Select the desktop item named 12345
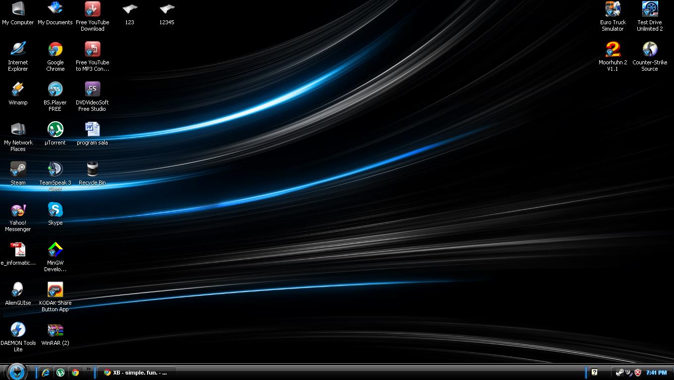This screenshot has width=674, height=380. (x=167, y=13)
